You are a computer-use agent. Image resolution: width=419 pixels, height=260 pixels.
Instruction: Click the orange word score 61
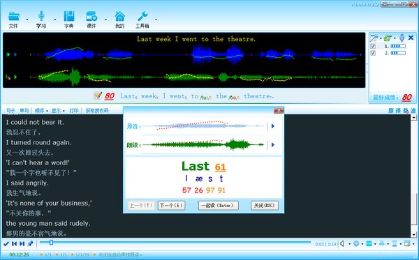(220, 167)
